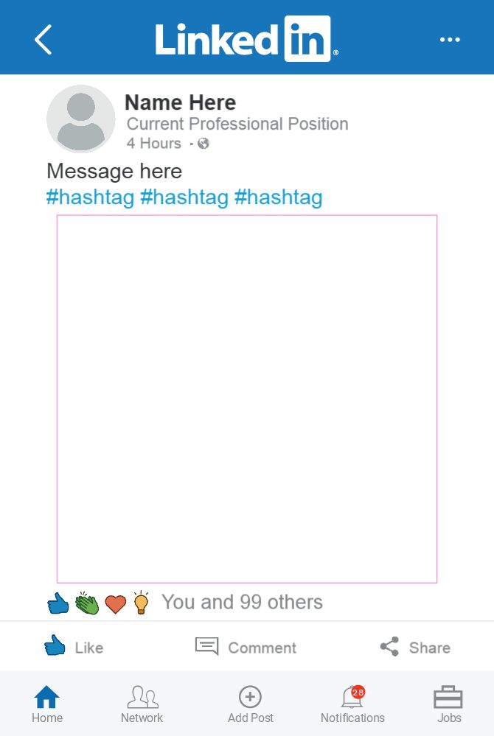Click the globe visibility icon
This screenshot has height=736, width=494.
pos(203,144)
